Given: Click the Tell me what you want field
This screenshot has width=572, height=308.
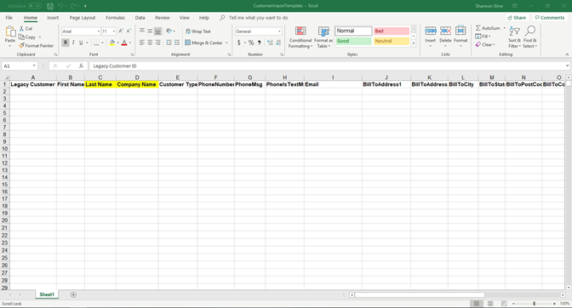Looking at the screenshot, I should (x=258, y=18).
